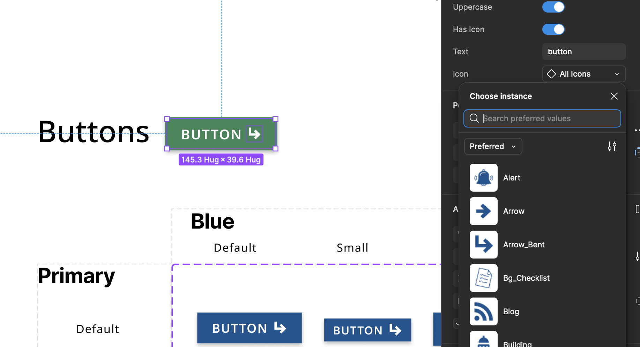This screenshot has height=347, width=640.
Task: Pick the Blog RSS icon thumbnail
Action: click(484, 311)
